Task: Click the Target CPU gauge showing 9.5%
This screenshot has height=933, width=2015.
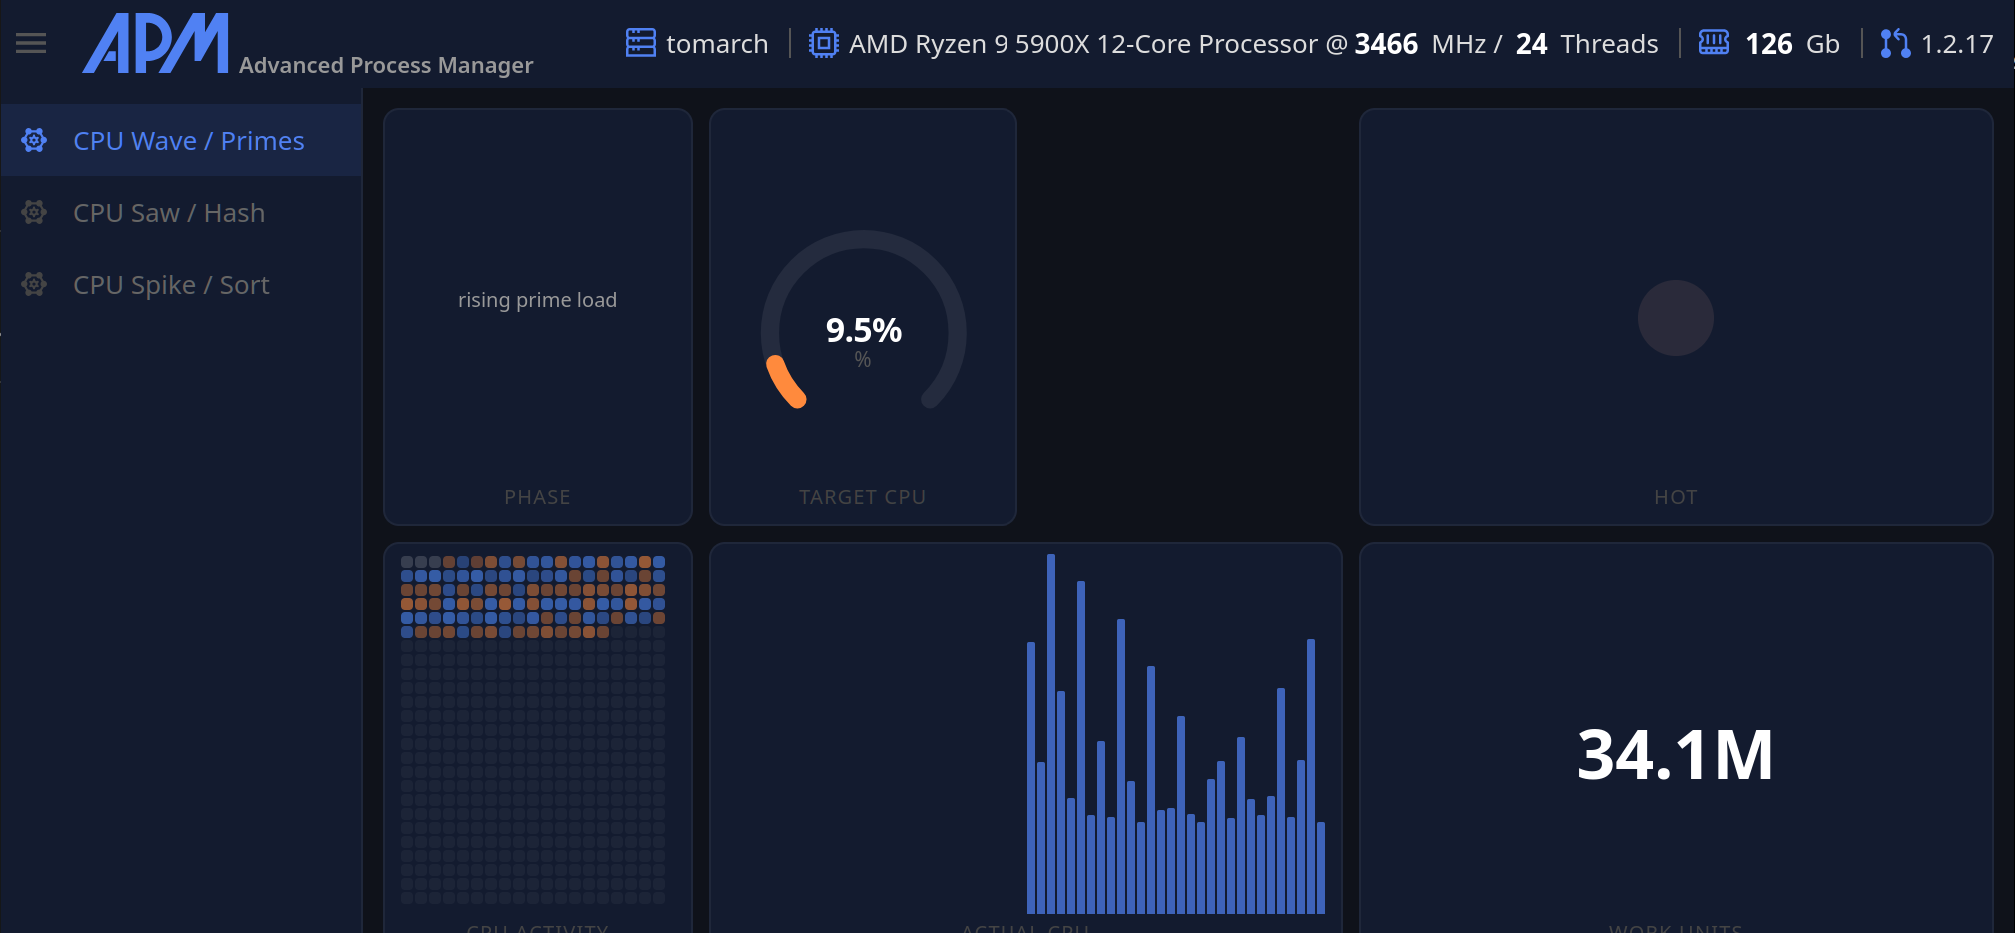Action: 863,330
